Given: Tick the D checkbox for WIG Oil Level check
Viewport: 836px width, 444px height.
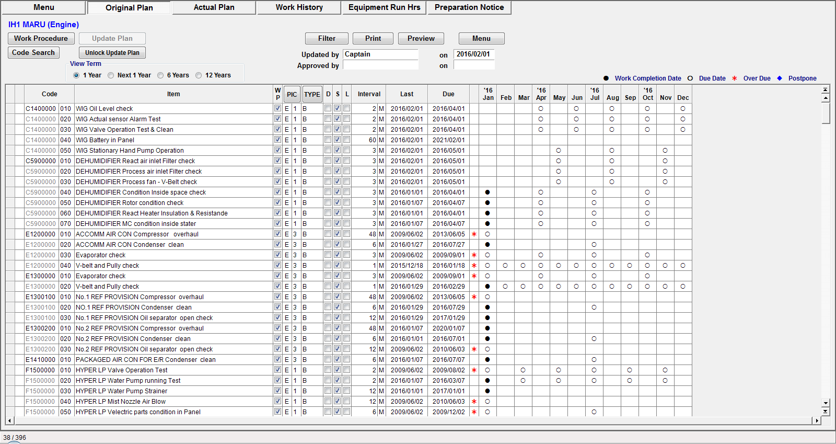Looking at the screenshot, I should click(328, 108).
